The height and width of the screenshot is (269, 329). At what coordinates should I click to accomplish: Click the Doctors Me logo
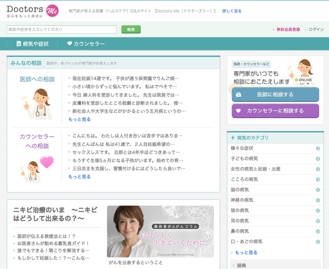point(32,10)
